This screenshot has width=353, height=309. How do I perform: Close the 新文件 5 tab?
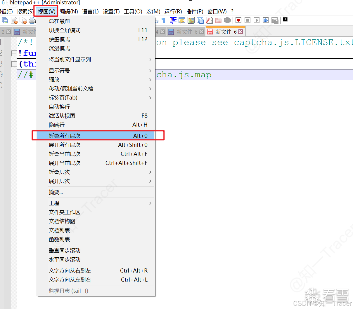201,32
